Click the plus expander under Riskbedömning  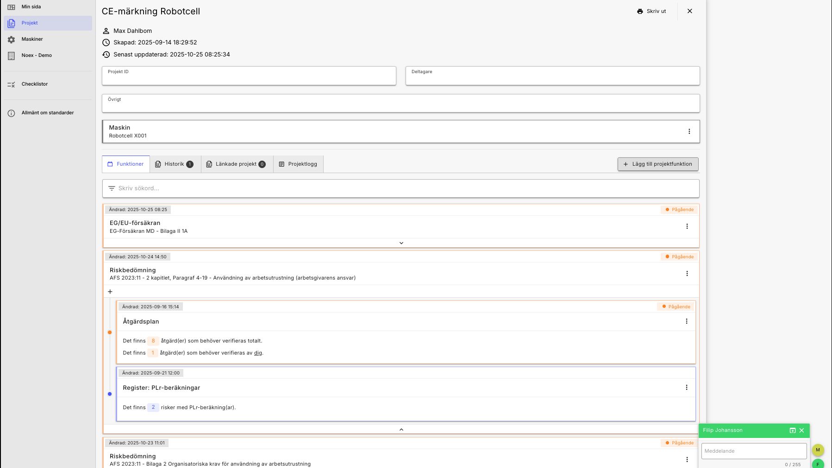(x=110, y=292)
